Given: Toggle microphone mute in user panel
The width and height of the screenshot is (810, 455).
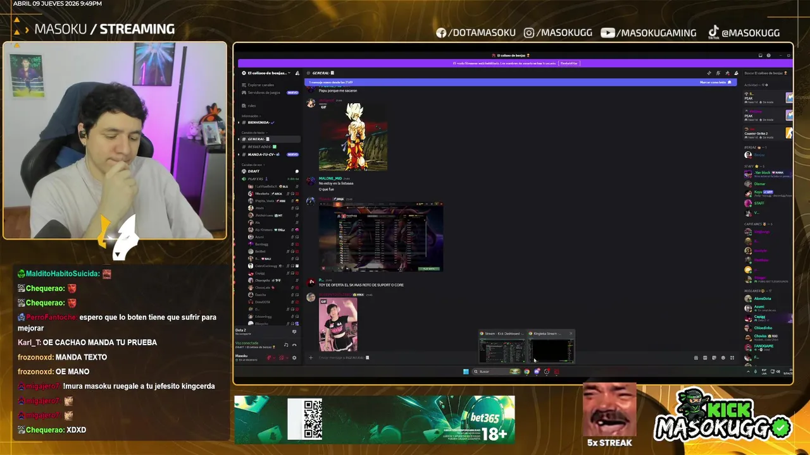Looking at the screenshot, I should (x=269, y=358).
